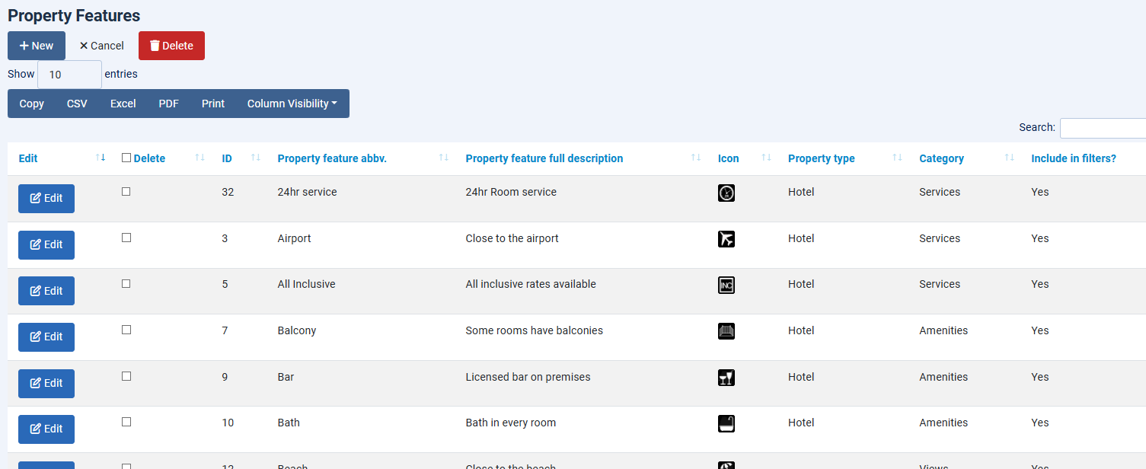1146x469 pixels.
Task: Sort by Category column arrows
Action: (x=1010, y=158)
